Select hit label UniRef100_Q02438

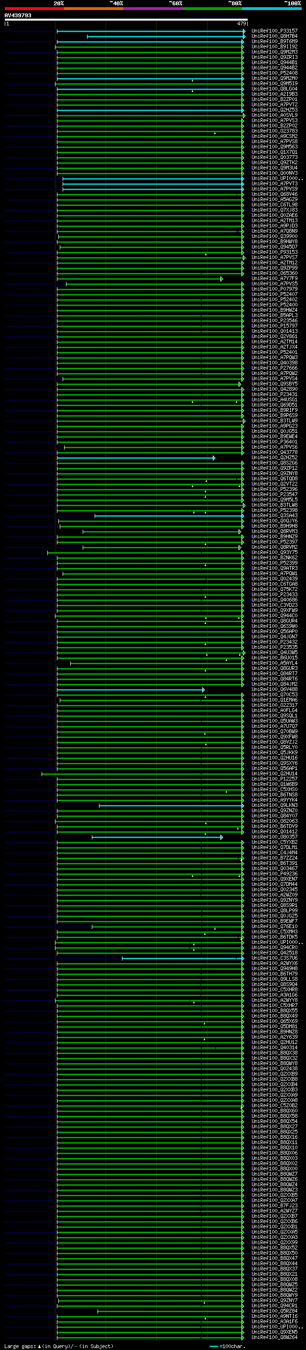pos(274,1068)
